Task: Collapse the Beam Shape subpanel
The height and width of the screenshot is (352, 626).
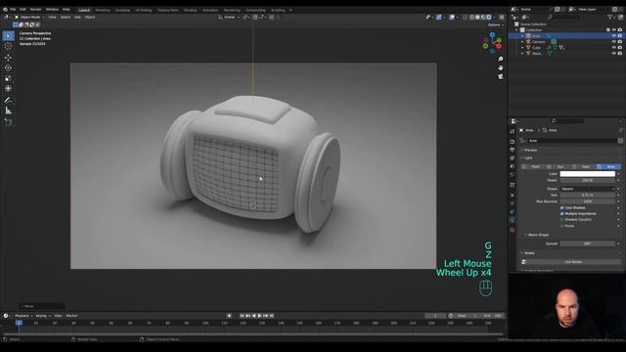Action: (x=537, y=235)
